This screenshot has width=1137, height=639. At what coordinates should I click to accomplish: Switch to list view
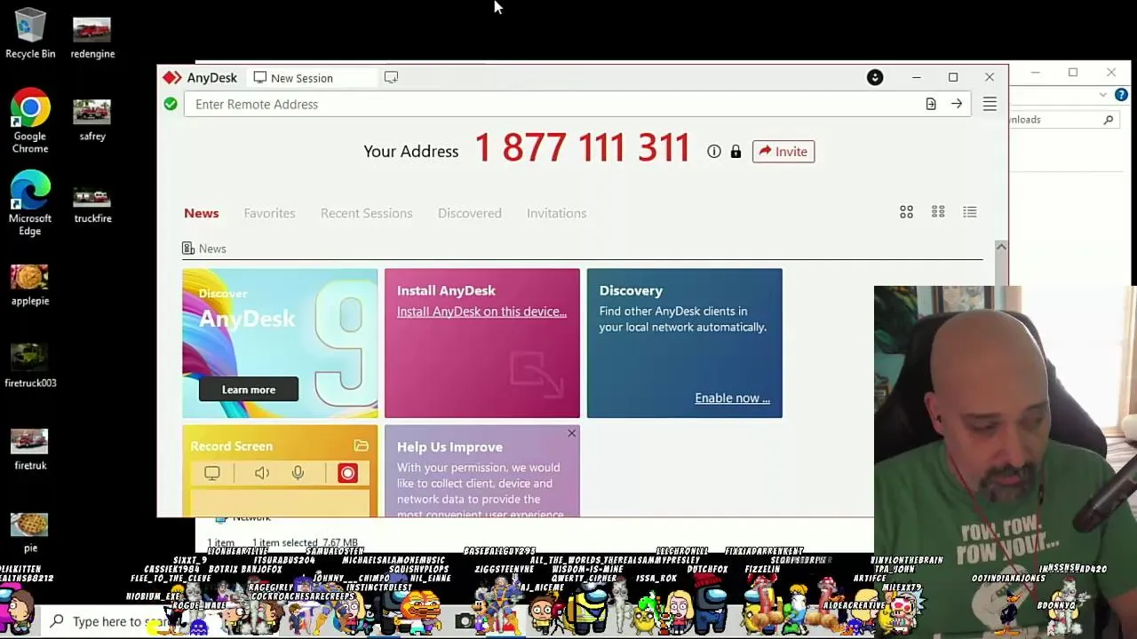970,212
